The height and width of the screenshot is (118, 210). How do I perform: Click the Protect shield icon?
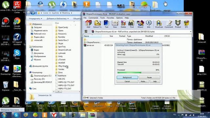tap(178, 24)
